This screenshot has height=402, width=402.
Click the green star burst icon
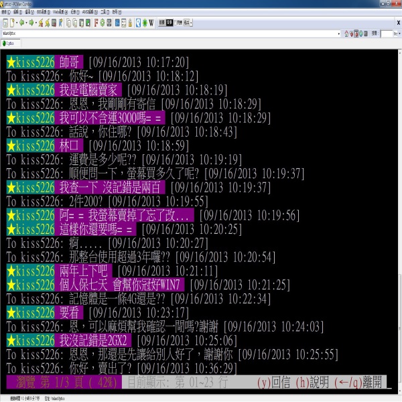(145, 23)
